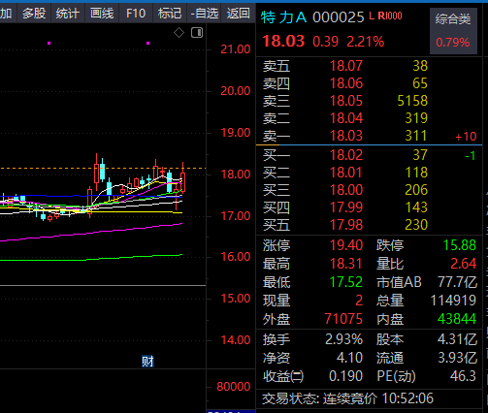Screen dimensions: 488x413
Task: Click the 叠加 button at toolbar's left edge
Action: [6, 14]
